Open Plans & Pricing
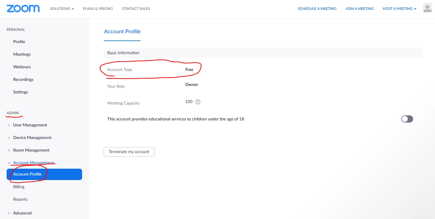The image size is (435, 219). 98,9
